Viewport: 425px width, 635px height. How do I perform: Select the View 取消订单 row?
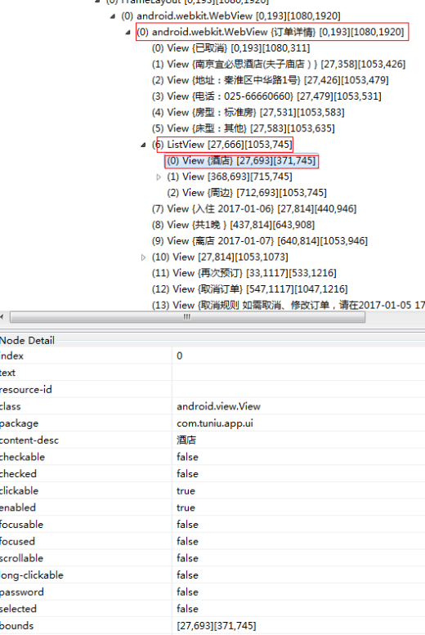click(249, 289)
